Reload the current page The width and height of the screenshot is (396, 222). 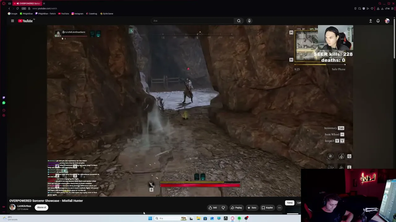pyautogui.click(x=17, y=8)
